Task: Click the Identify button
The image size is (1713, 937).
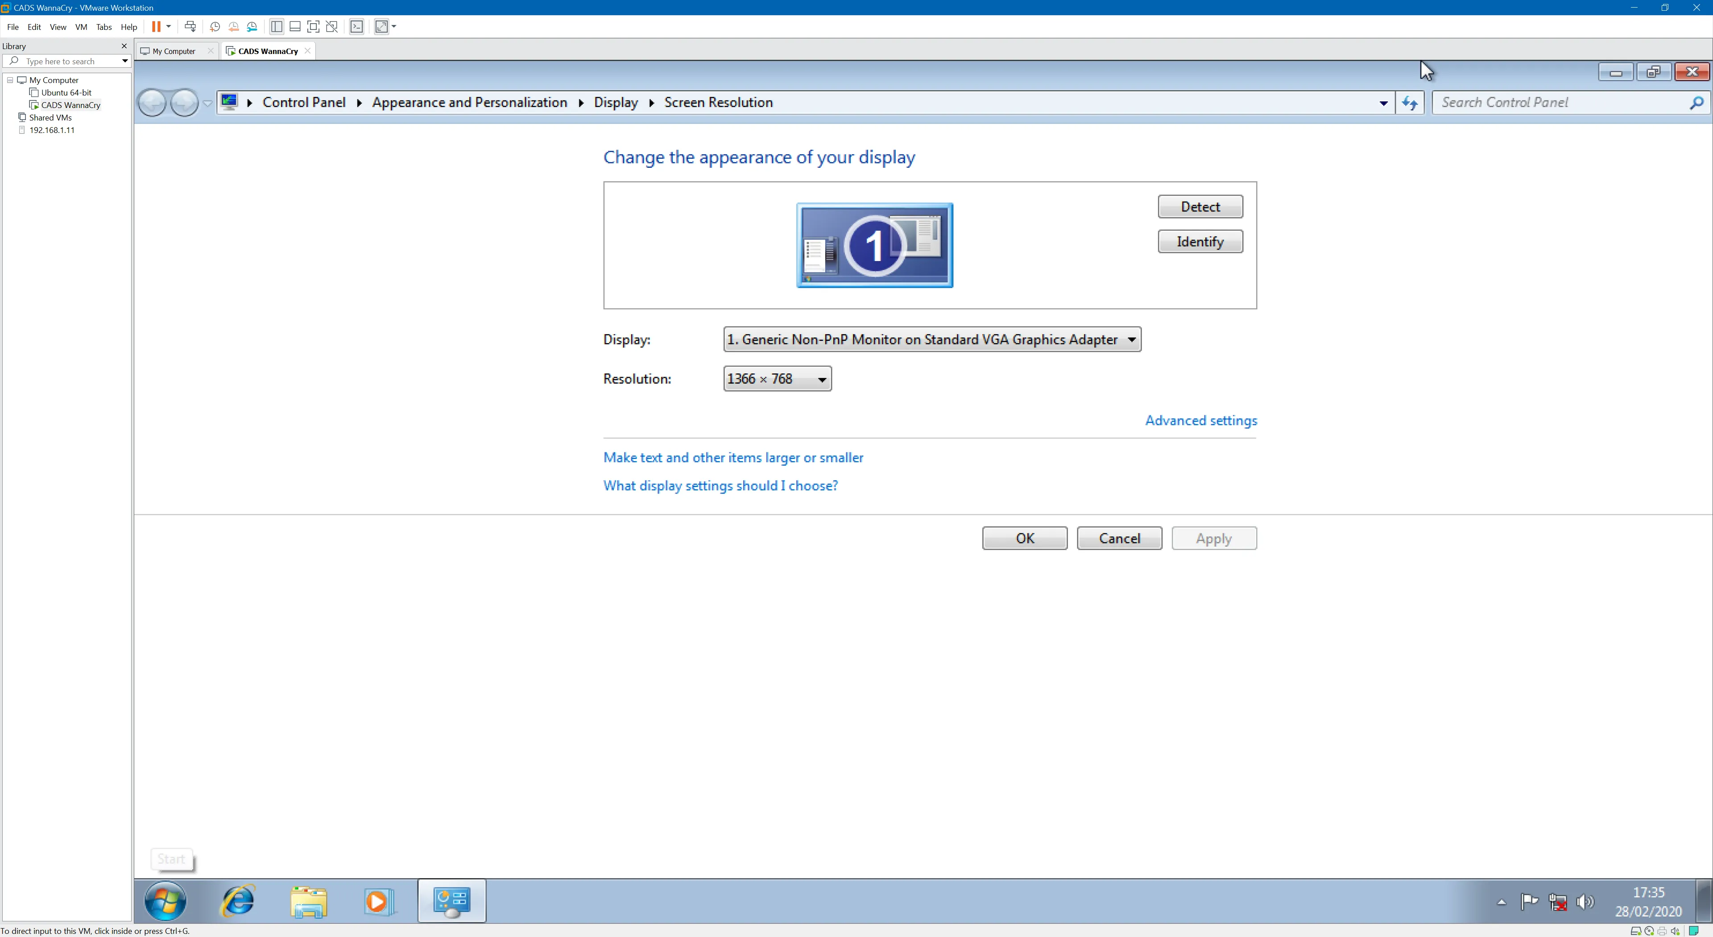Action: point(1200,241)
